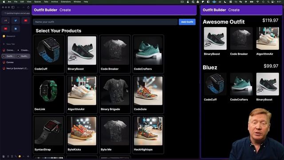Screen dimensions: 284x160
Task: Click CodeCrafters image in Bluez outfit
Action: tap(241, 84)
